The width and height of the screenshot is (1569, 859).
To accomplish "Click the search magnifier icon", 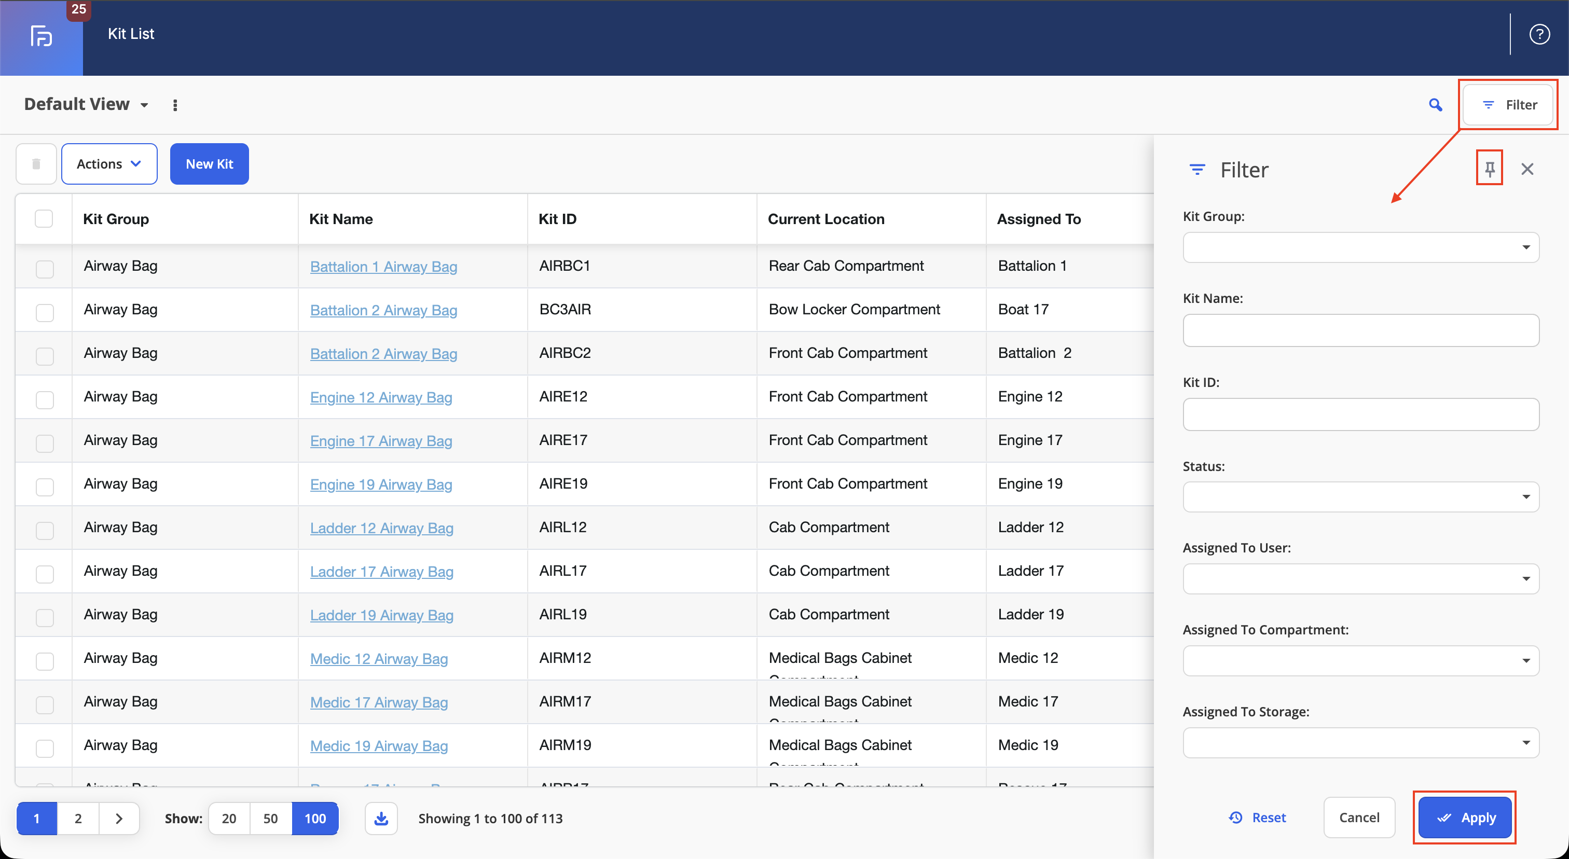I will click(1435, 105).
